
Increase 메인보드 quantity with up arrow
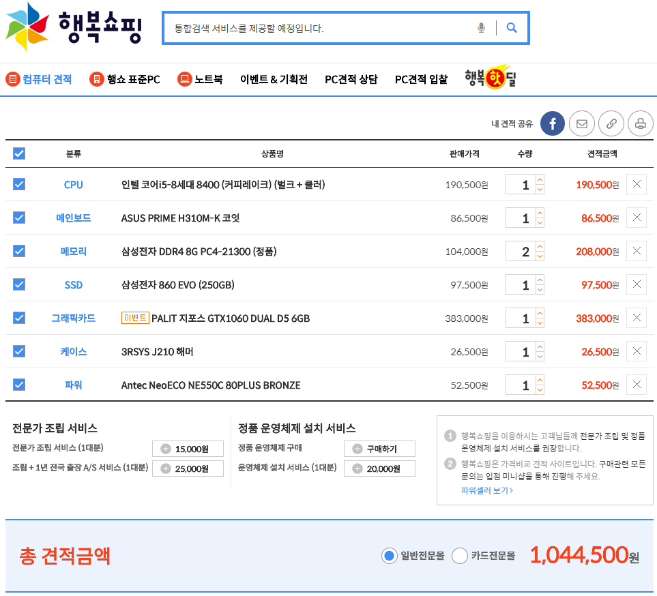[x=540, y=213]
